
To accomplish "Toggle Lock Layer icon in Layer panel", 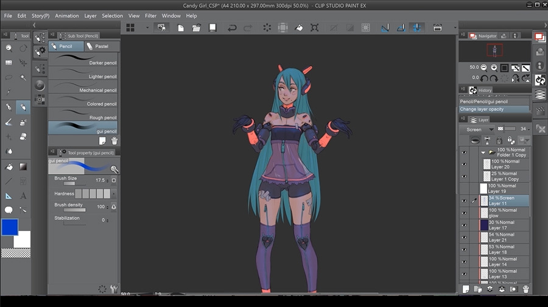I will pyautogui.click(x=499, y=141).
